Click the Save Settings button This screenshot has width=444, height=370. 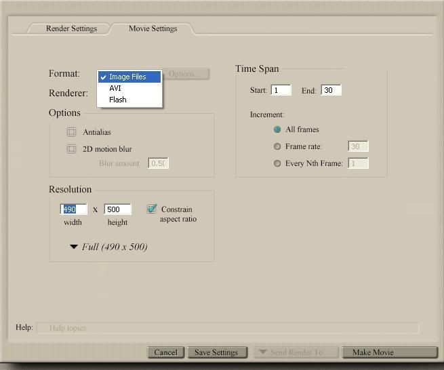click(x=216, y=352)
